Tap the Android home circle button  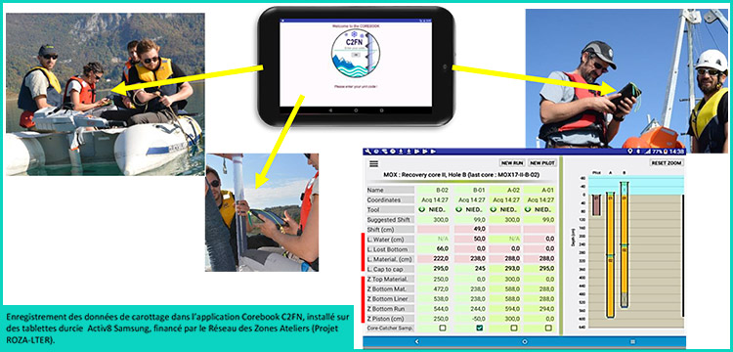[x=525, y=341]
